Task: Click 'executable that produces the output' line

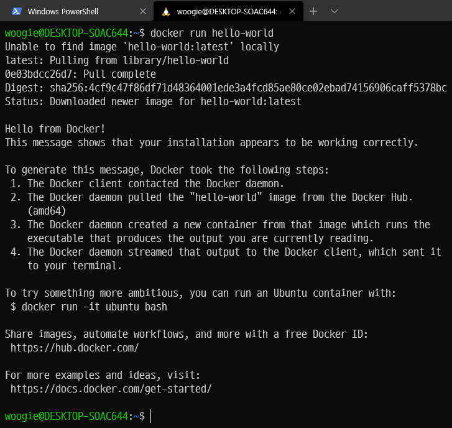Action: 200,238
